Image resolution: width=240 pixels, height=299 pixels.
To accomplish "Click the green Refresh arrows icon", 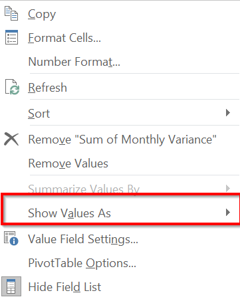I will 12,87.
